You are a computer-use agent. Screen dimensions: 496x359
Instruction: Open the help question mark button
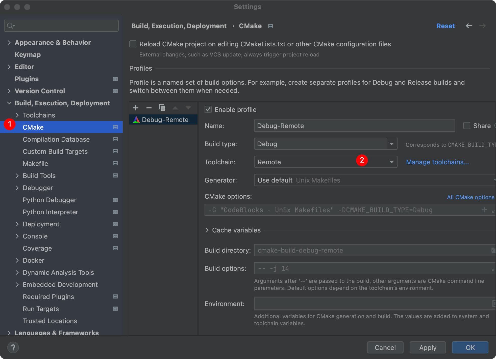tap(13, 347)
